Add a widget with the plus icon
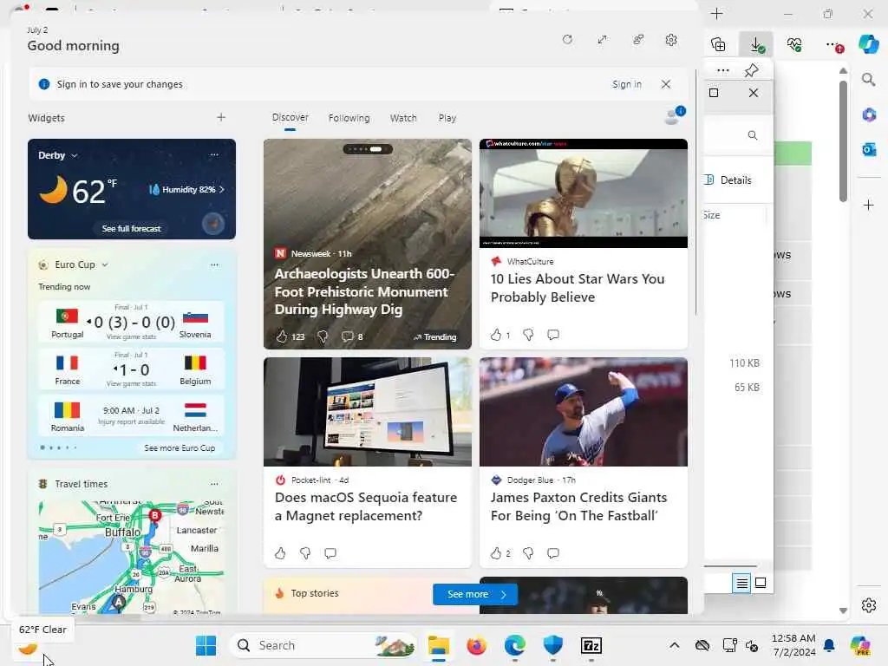Image resolution: width=888 pixels, height=666 pixels. (221, 117)
